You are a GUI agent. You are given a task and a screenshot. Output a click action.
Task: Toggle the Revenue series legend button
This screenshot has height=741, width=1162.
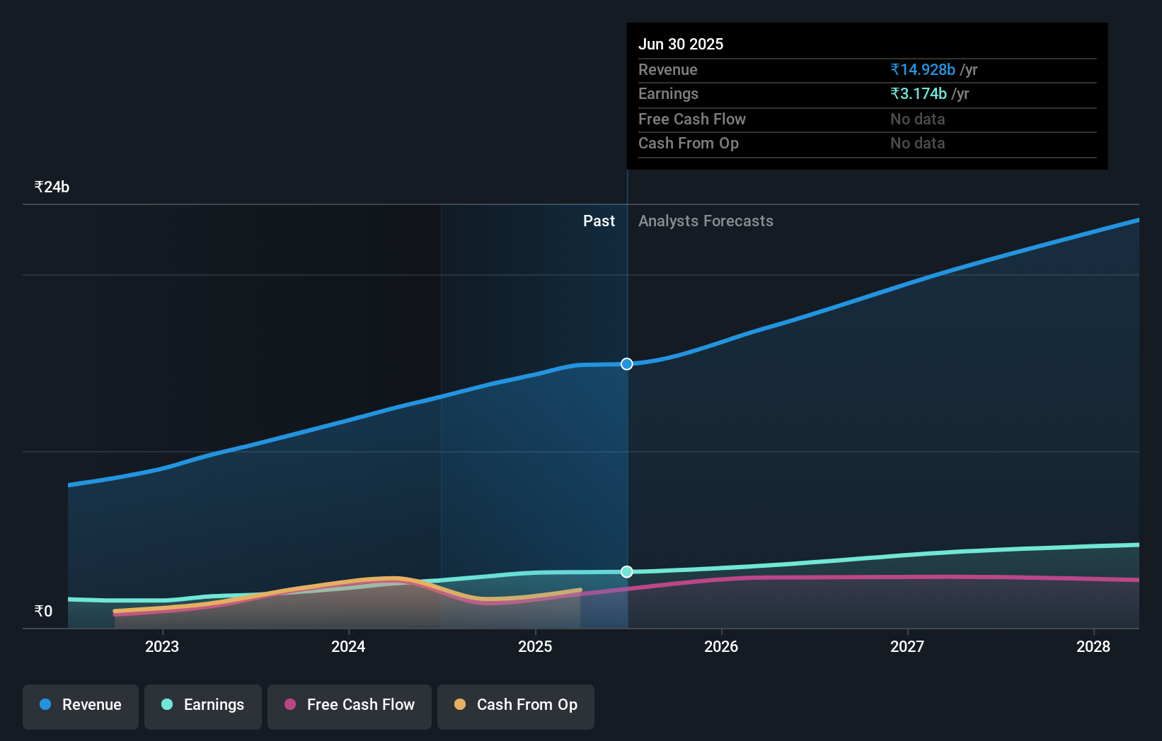pyautogui.click(x=81, y=706)
